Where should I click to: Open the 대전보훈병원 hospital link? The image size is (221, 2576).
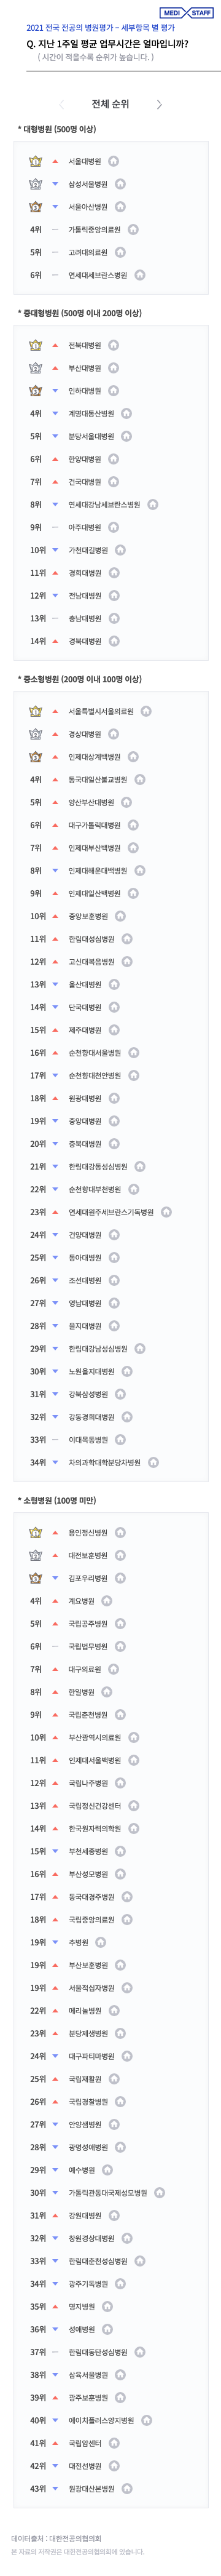88,1555
